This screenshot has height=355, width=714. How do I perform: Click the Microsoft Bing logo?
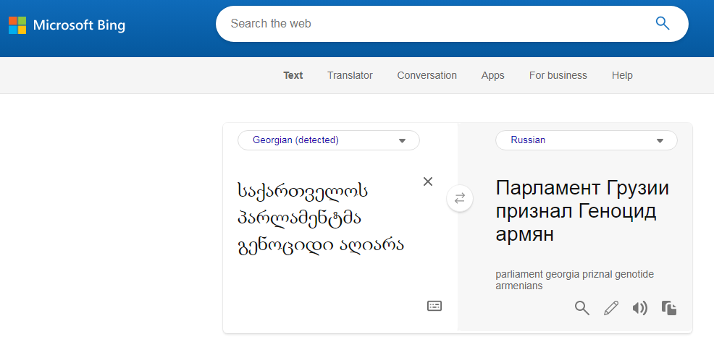[67, 26]
